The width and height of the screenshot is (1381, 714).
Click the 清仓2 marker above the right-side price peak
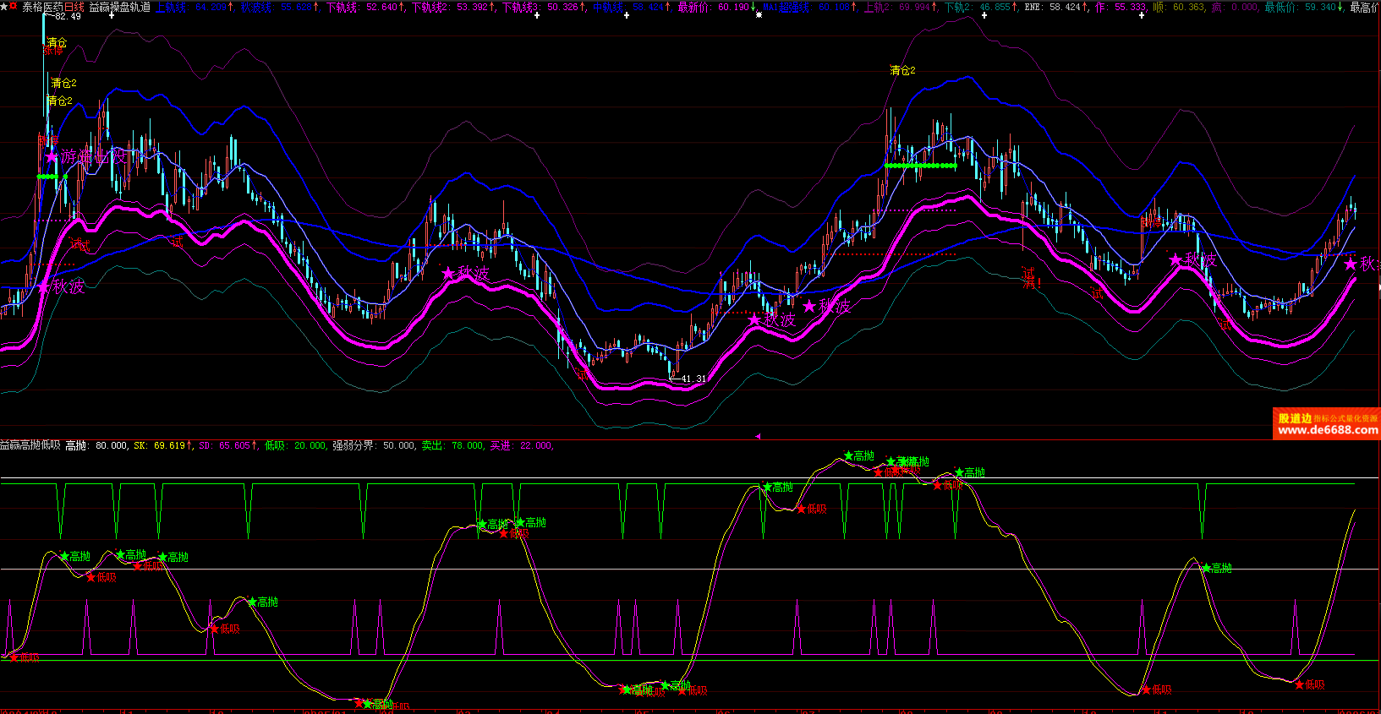click(x=902, y=71)
